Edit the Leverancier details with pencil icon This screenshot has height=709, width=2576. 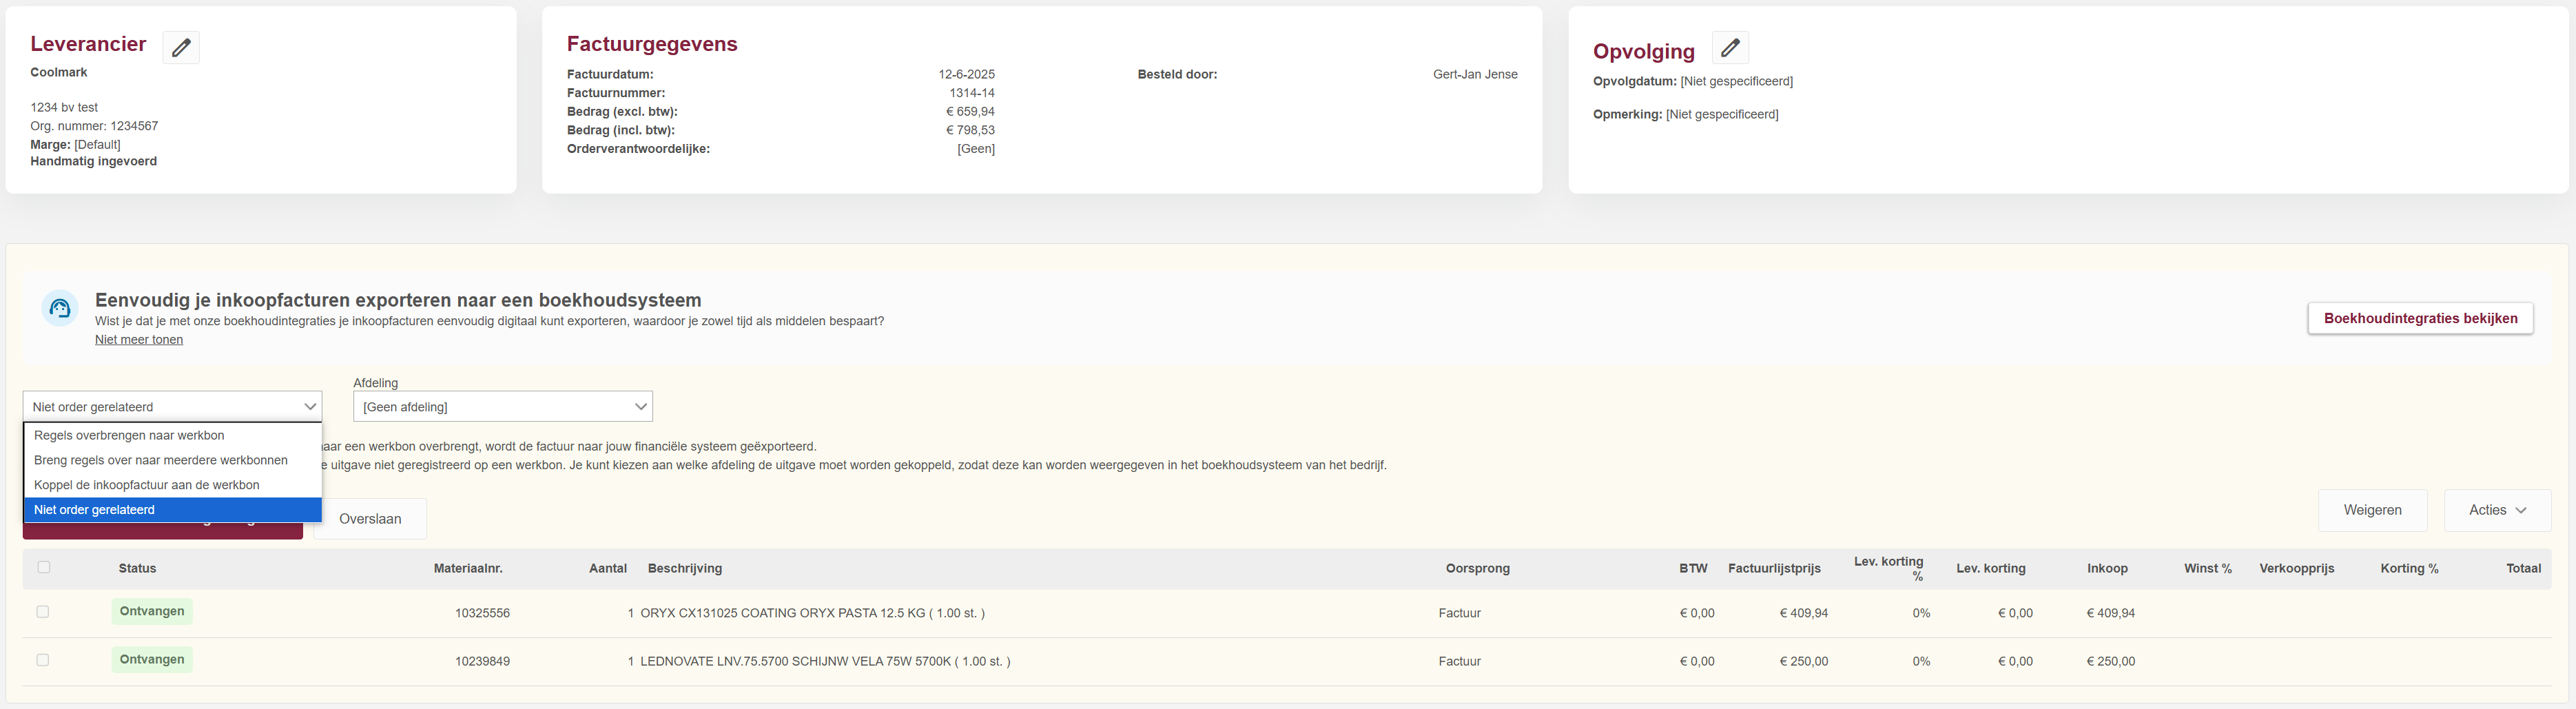coord(181,47)
